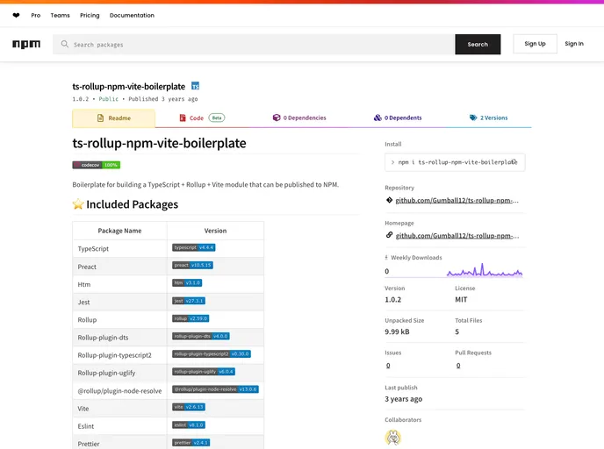Viewport: 604px width, 449px height.
Task: Open the Readme tab
Action: 113,118
